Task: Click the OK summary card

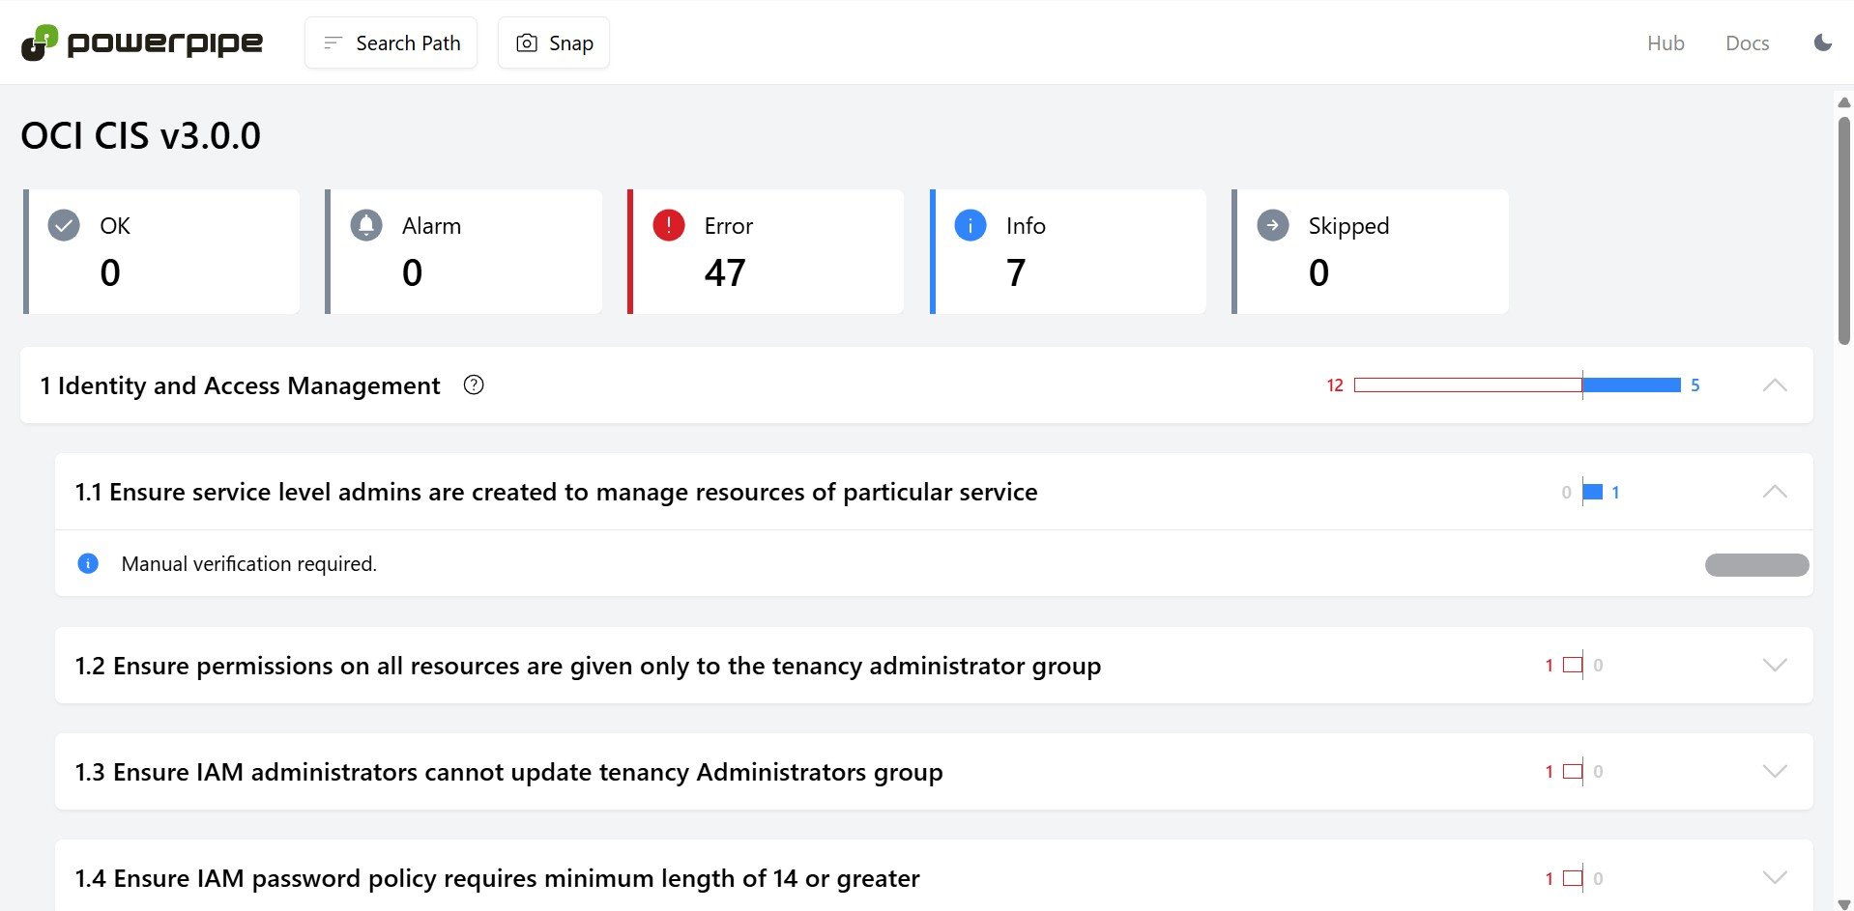Action: [161, 251]
